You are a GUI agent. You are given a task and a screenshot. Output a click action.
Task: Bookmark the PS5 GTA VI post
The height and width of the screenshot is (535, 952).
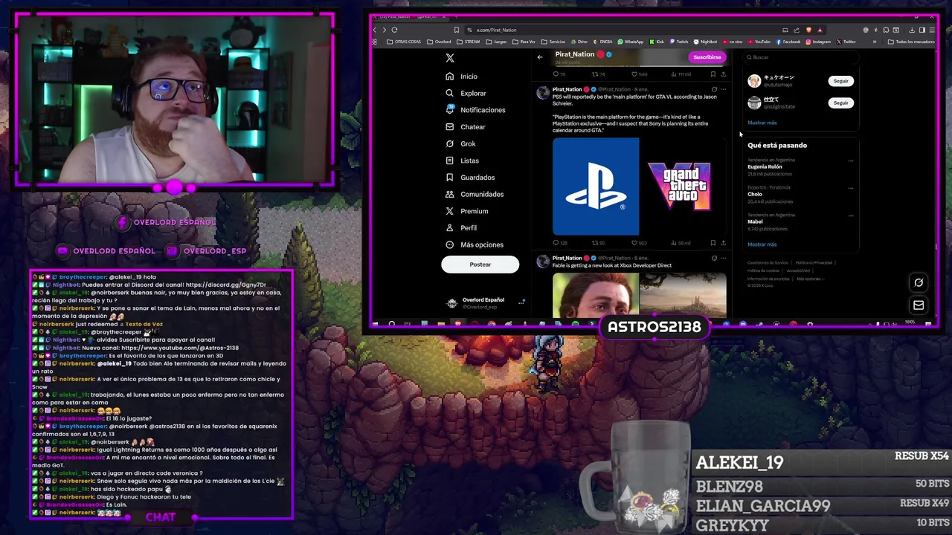713,243
